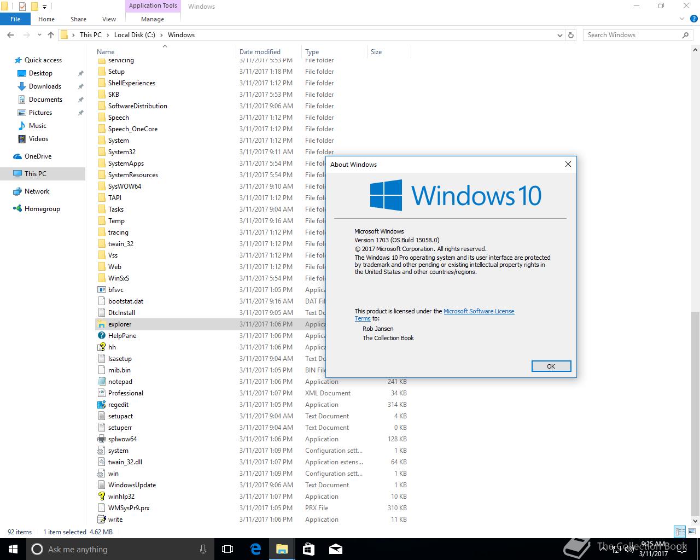
Task: Refresh the Windows folder view
Action: [571, 35]
